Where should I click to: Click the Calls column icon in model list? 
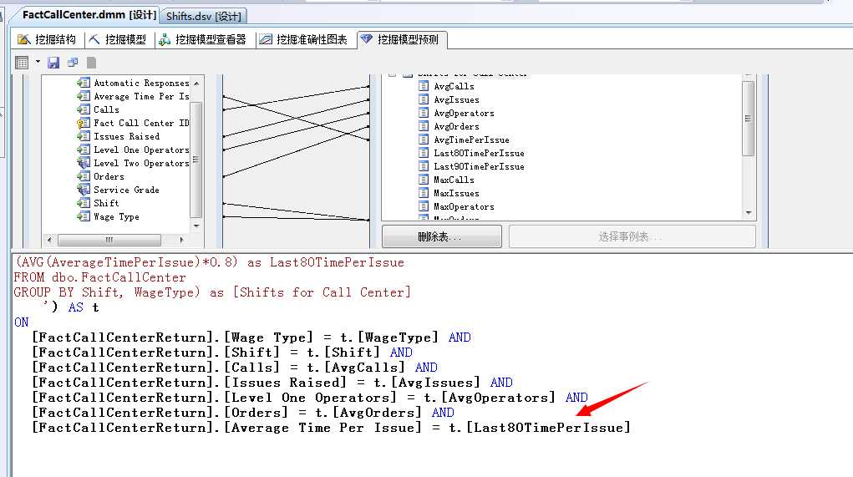tap(84, 109)
